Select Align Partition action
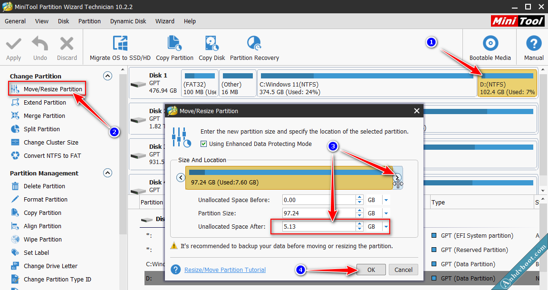Viewport: 548px width, 290px height. click(36, 226)
